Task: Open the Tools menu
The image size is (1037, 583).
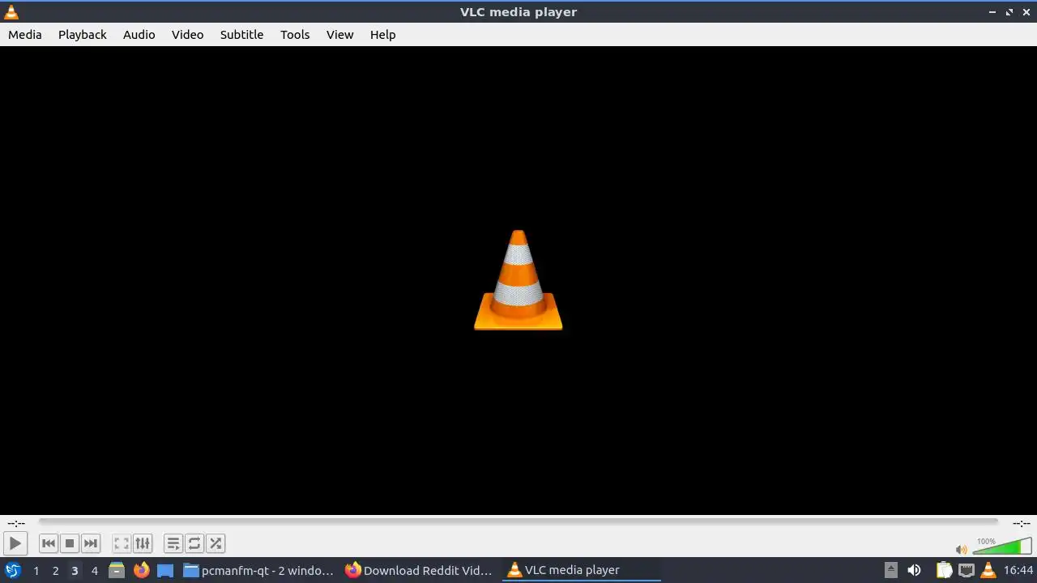Action: tap(295, 34)
